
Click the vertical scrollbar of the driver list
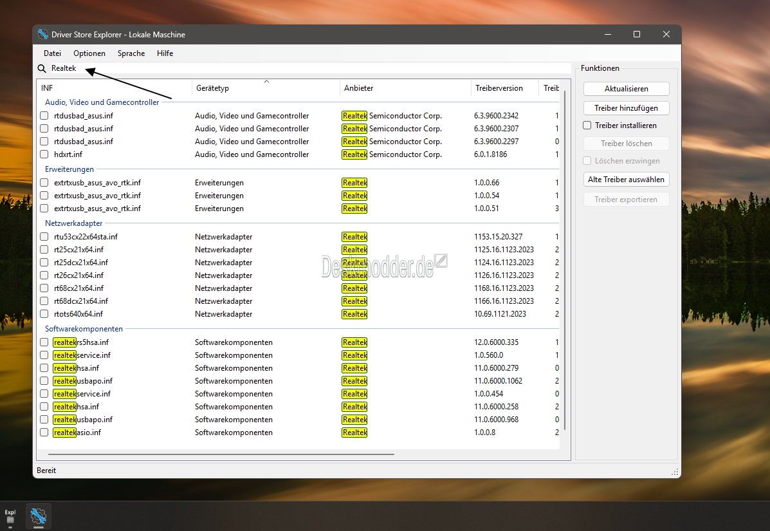[565, 260]
